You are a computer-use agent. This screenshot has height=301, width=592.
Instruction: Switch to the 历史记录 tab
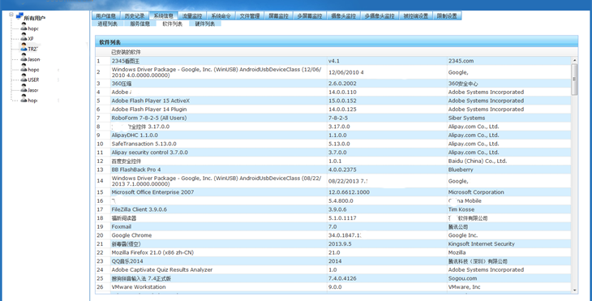point(135,16)
